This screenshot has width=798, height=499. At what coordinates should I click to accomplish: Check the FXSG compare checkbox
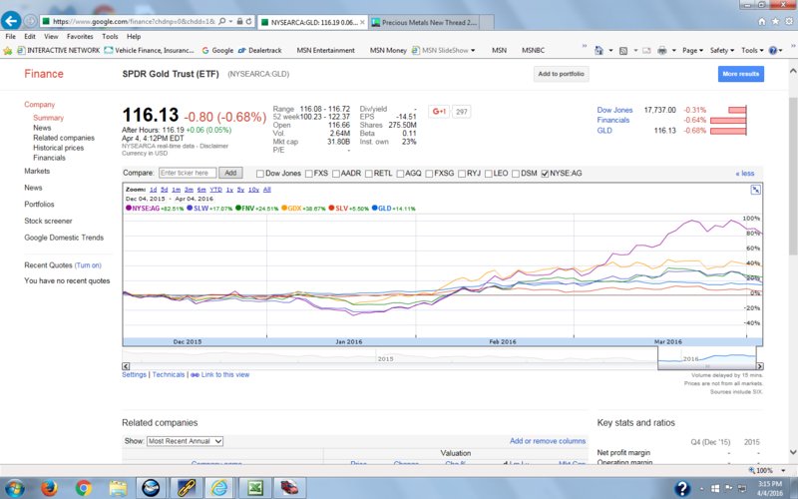pos(429,174)
